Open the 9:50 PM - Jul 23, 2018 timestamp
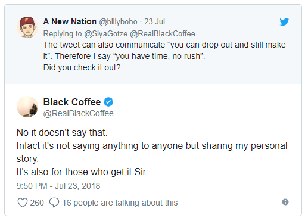305x221 pixels. pos(58,186)
